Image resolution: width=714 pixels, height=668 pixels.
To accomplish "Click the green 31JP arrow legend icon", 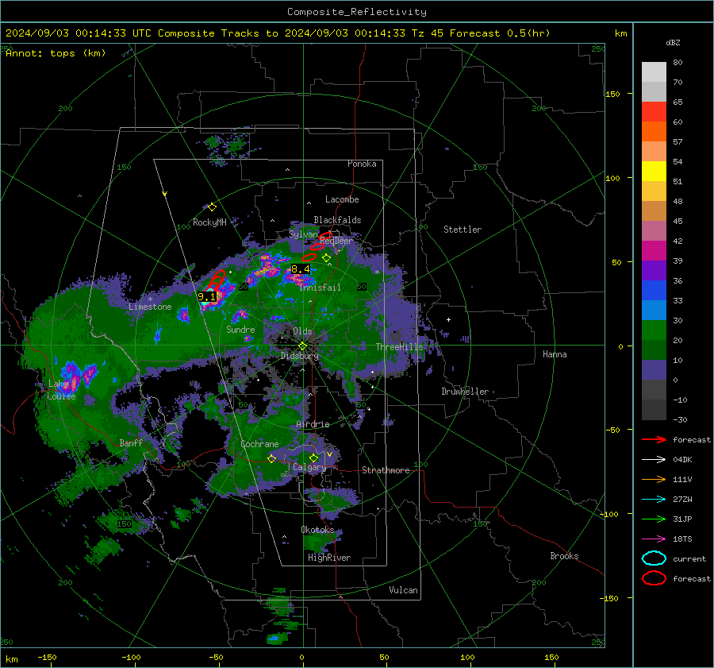I will pos(654,519).
